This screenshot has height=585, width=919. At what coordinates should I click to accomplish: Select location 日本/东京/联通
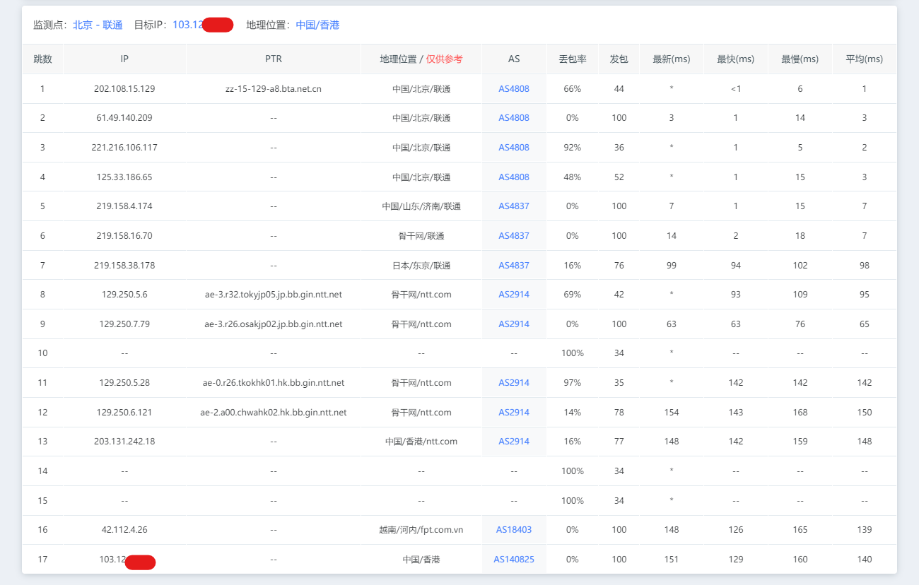click(x=421, y=266)
